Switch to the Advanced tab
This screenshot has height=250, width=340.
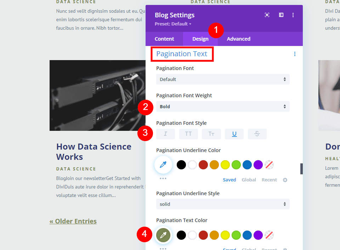click(x=238, y=39)
